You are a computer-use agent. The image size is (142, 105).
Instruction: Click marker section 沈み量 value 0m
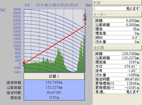[137, 42]
